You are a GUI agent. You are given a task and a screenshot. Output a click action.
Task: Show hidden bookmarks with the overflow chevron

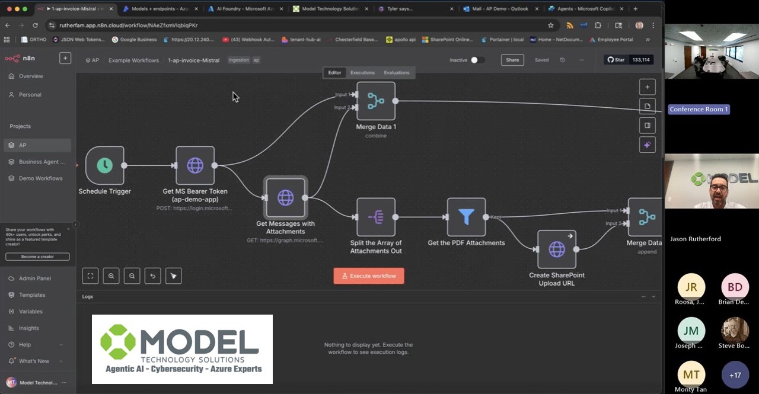[648, 40]
